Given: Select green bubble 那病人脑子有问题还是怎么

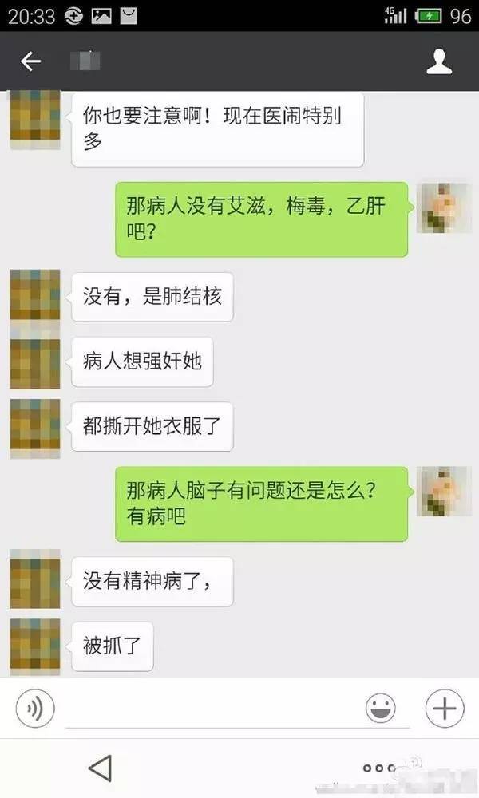Looking at the screenshot, I should pyautogui.click(x=262, y=504).
